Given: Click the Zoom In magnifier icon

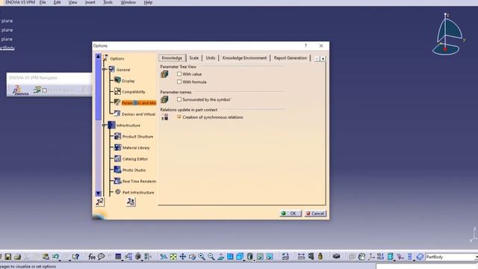Looking at the screenshot, I should click(202, 257).
